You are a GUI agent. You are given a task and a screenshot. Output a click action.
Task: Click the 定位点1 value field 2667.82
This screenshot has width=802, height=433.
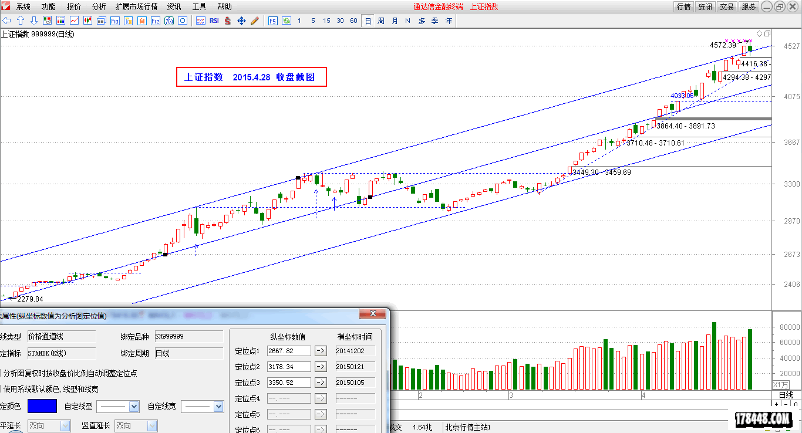pos(288,351)
